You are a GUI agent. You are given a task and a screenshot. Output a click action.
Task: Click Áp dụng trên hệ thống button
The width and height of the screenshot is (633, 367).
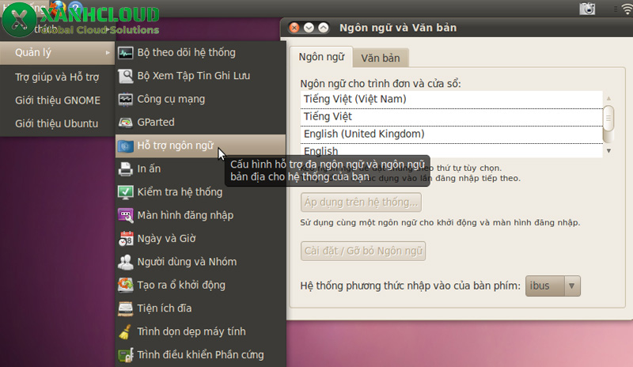tap(361, 202)
